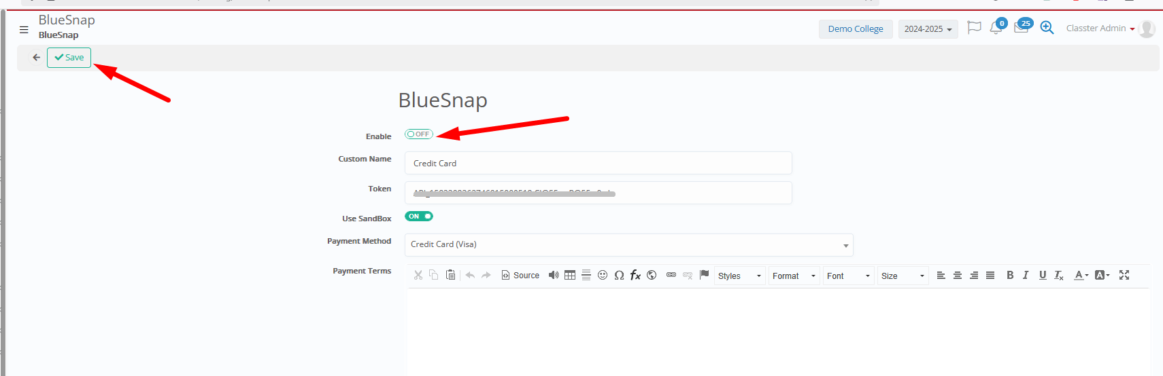Open the Format dropdown menu

pyautogui.click(x=794, y=276)
